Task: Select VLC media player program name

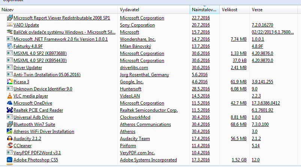Action: [31, 96]
